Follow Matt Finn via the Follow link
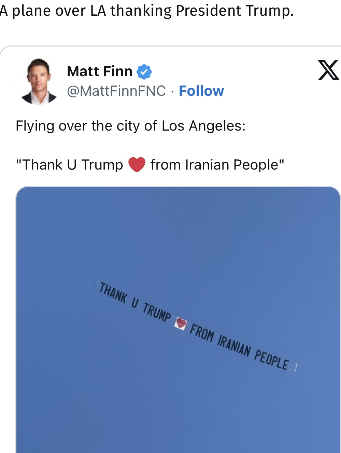This screenshot has width=341, height=453. (201, 91)
